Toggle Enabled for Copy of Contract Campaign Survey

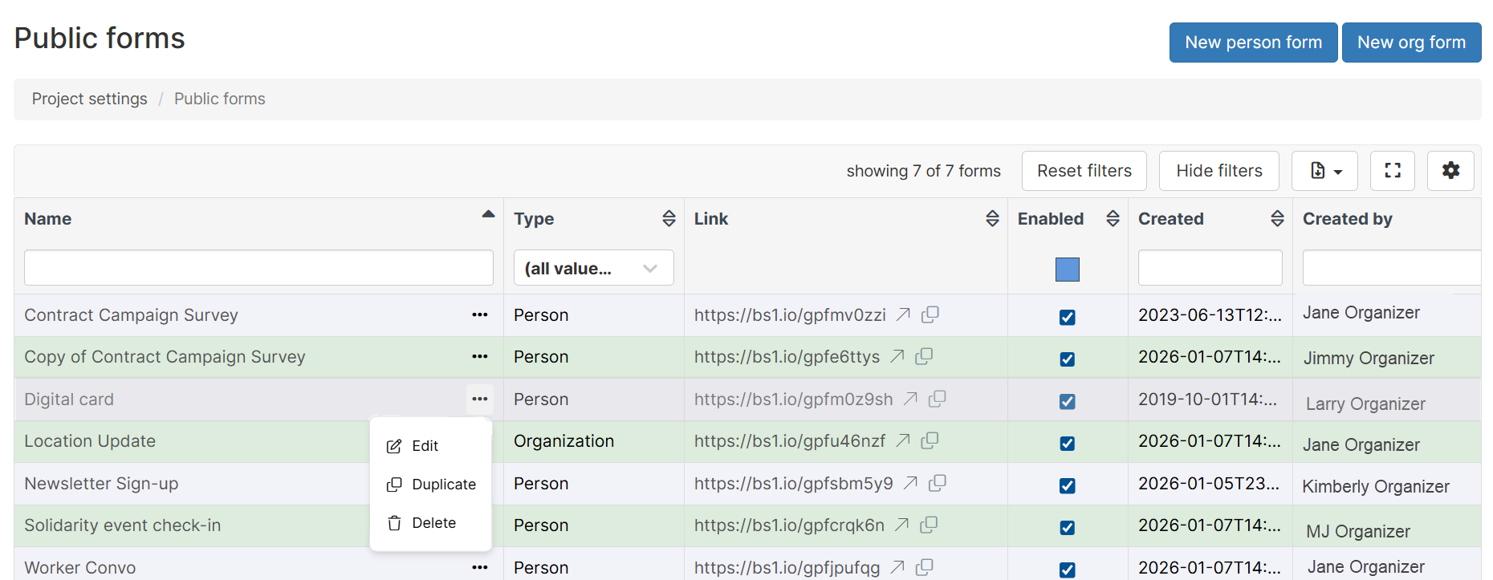[1067, 359]
